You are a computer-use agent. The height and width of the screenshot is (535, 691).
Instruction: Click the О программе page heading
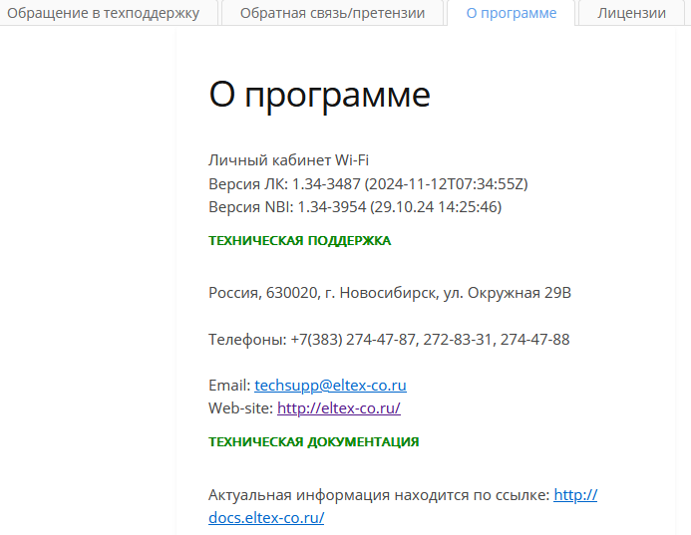tap(319, 95)
